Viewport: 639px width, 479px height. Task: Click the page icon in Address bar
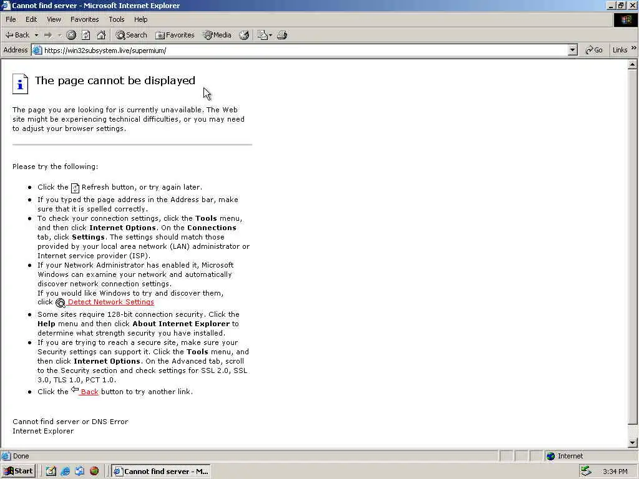coord(37,50)
